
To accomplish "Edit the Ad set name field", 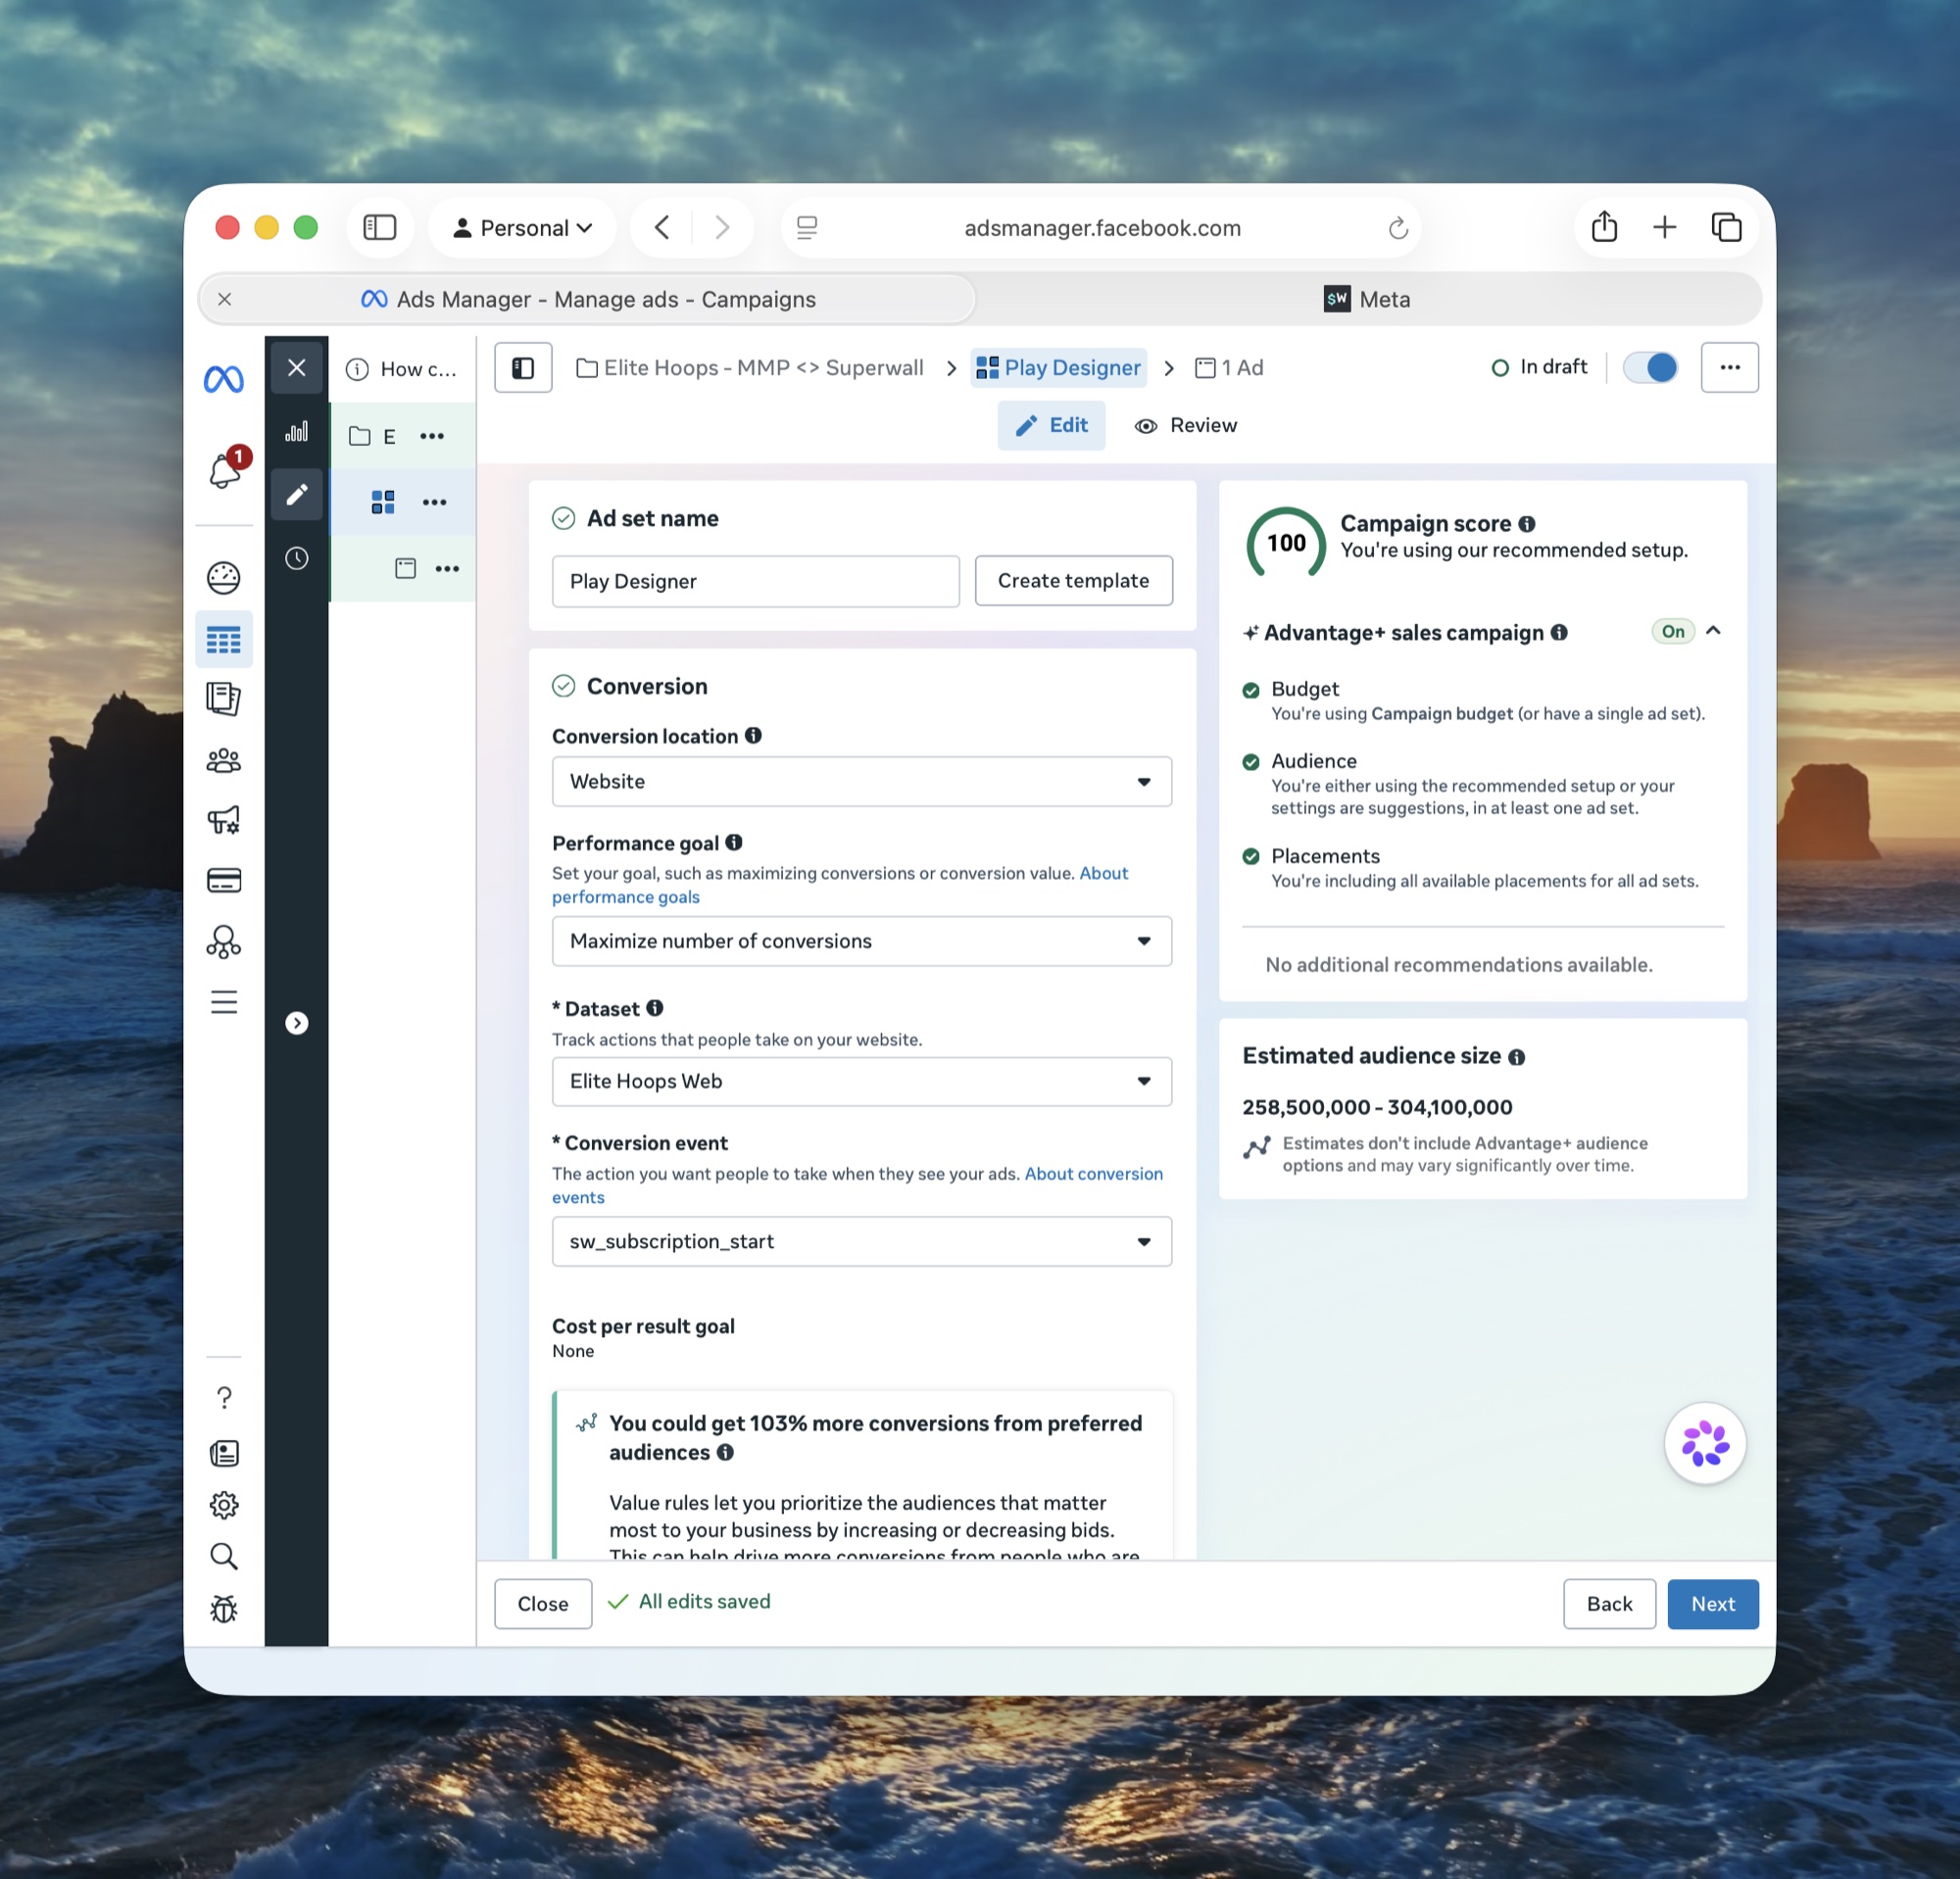I will click(x=756, y=582).
